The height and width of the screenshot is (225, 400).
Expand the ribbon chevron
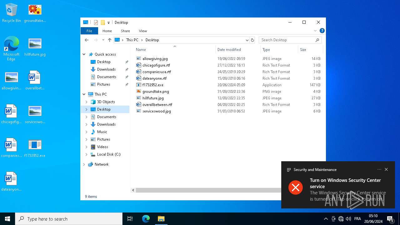point(315,31)
